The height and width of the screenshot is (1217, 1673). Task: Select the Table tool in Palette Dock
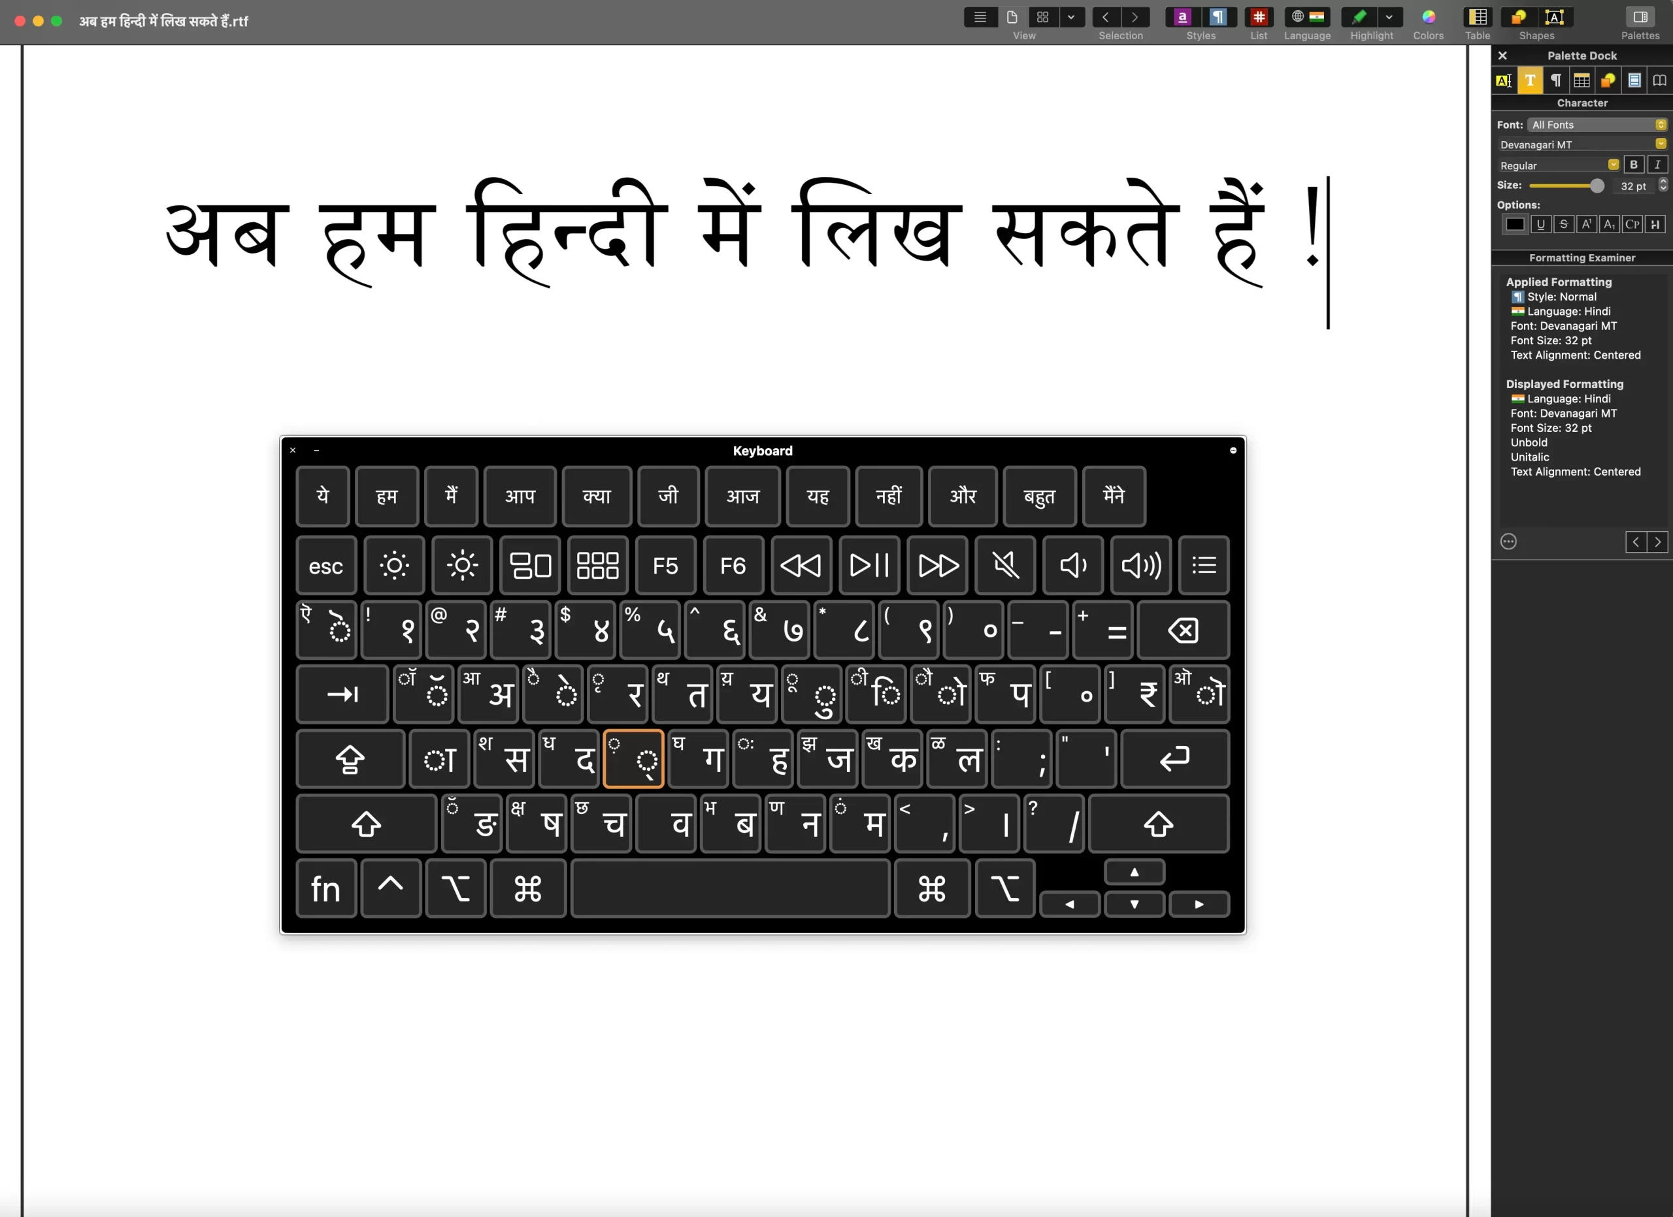pyautogui.click(x=1581, y=80)
